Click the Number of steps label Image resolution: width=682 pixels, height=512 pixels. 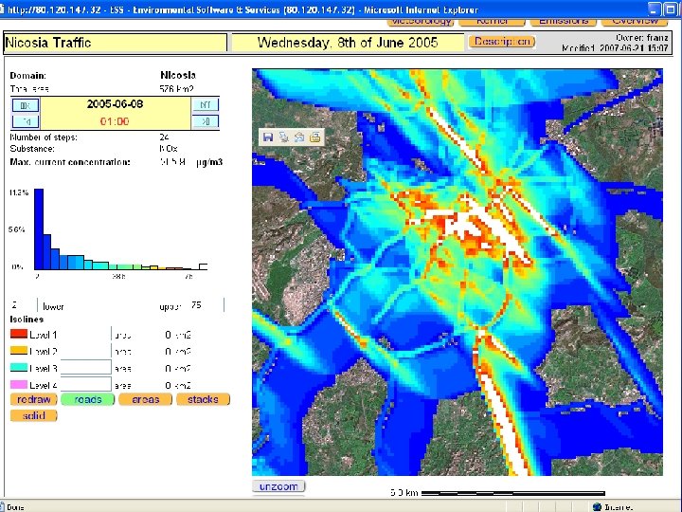(x=44, y=137)
